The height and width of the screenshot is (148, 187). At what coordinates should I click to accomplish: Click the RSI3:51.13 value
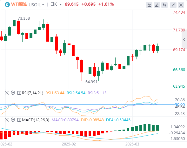97,93
